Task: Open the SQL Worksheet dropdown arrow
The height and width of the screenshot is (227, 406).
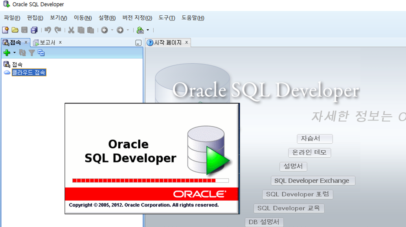Action: pos(148,30)
